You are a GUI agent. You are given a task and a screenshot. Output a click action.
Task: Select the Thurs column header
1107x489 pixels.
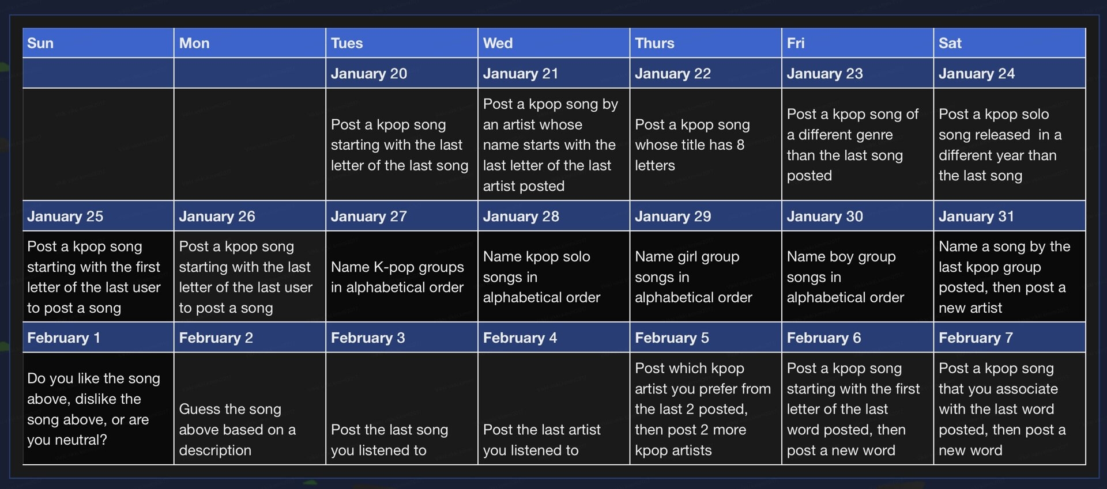pos(705,43)
